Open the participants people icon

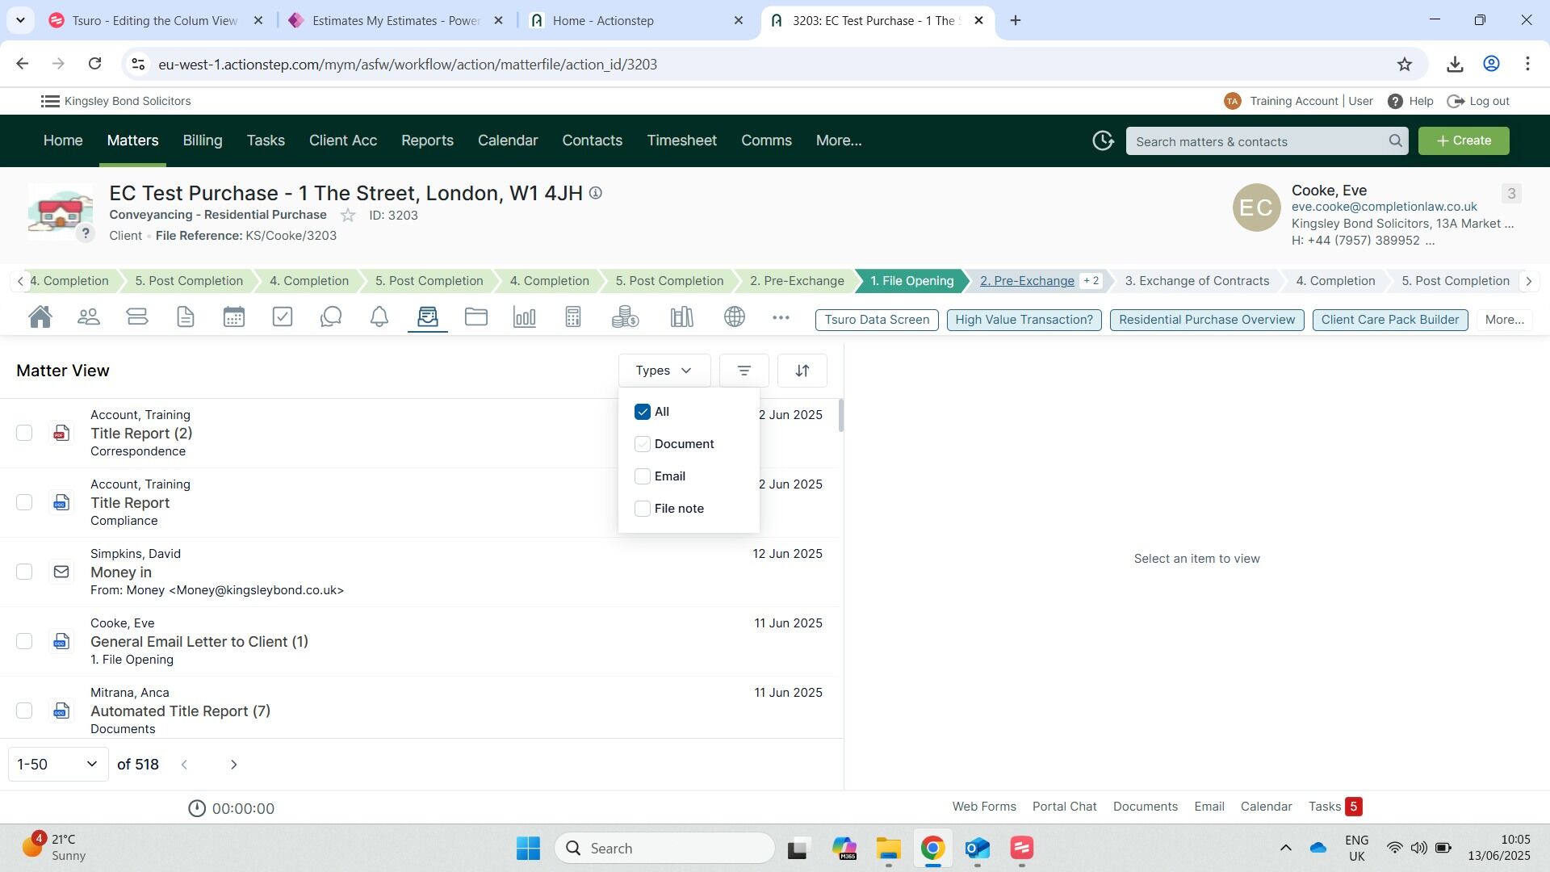point(89,317)
